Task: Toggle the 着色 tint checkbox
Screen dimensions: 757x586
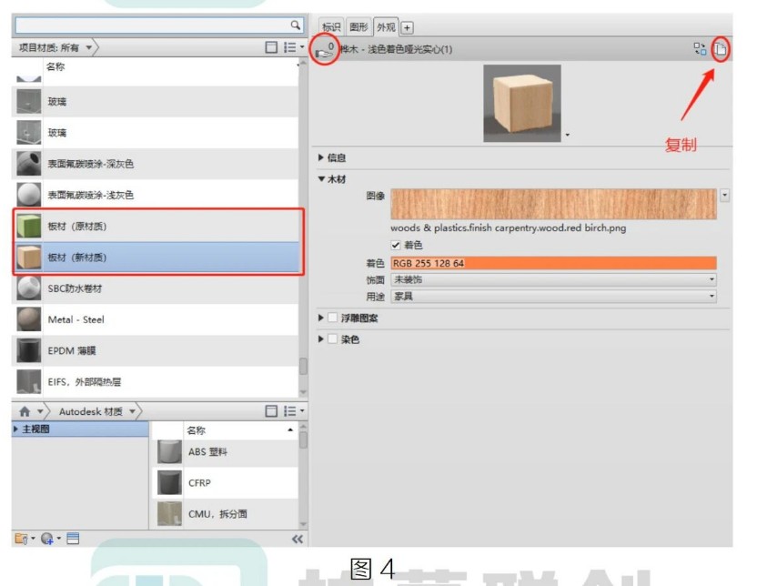Action: point(396,245)
